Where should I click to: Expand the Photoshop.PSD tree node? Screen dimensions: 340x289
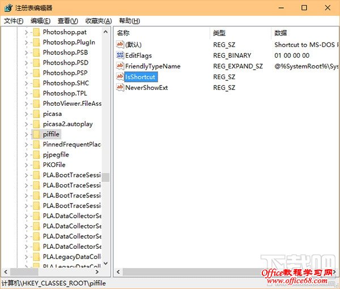26,63
